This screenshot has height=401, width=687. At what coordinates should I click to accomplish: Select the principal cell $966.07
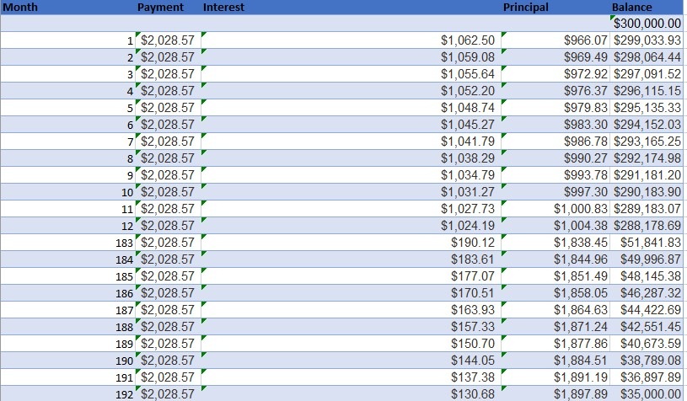click(x=556, y=40)
